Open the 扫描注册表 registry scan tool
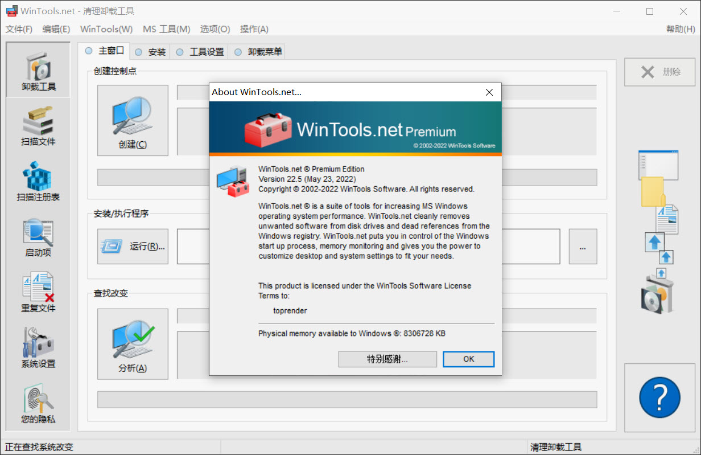 coord(38,182)
